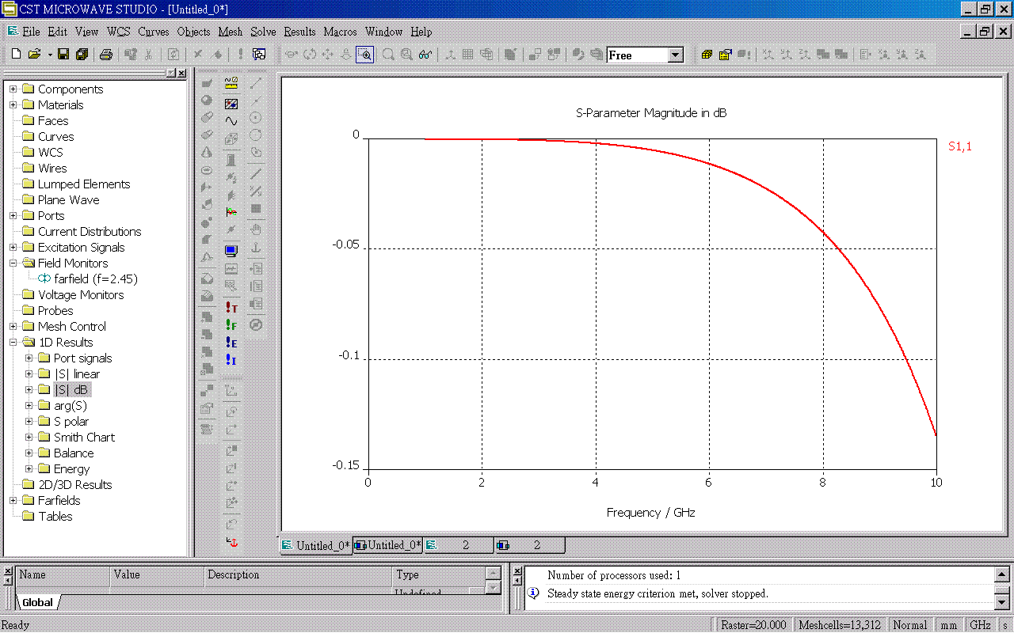Select the Voltage Monitors folder
The width and height of the screenshot is (1014, 633).
pos(81,294)
